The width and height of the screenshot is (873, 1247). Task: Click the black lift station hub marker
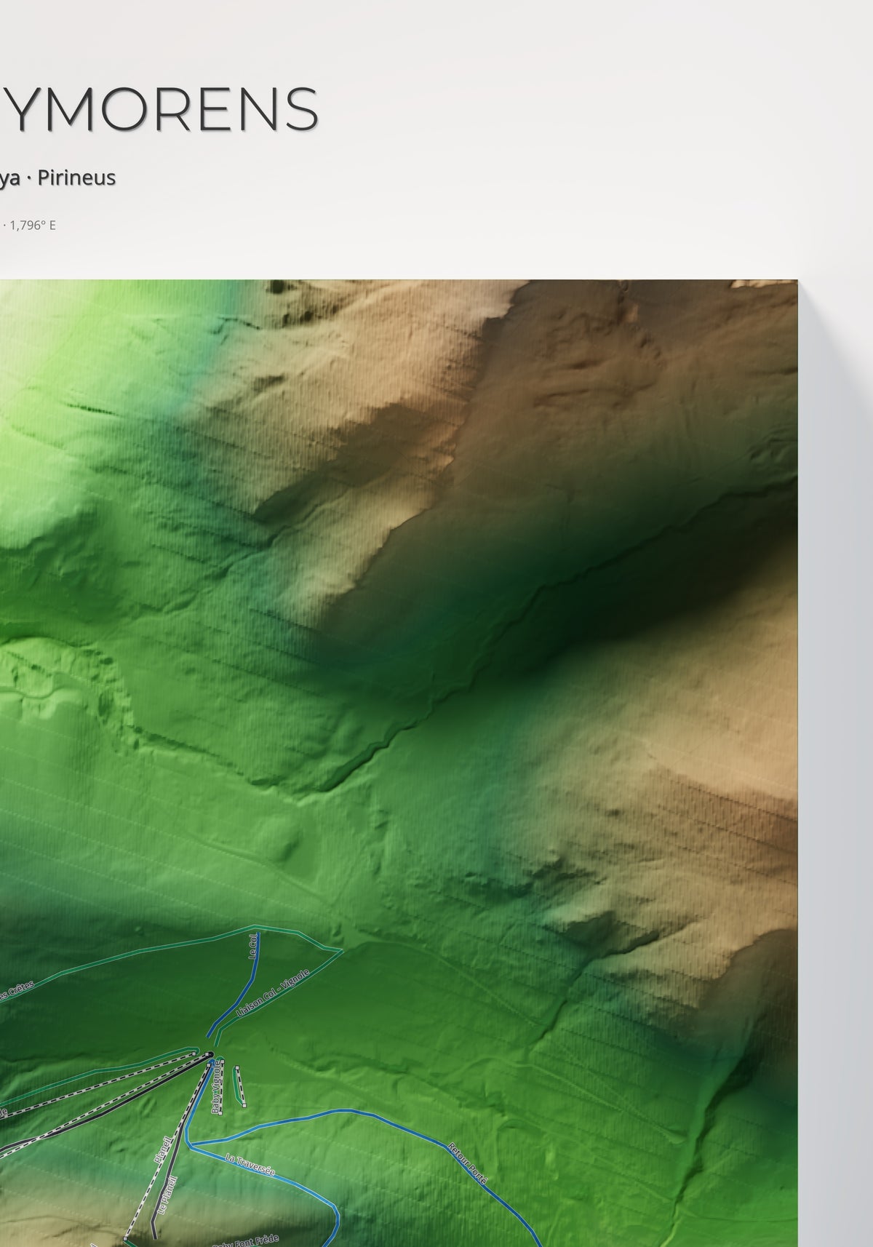[x=210, y=1053]
